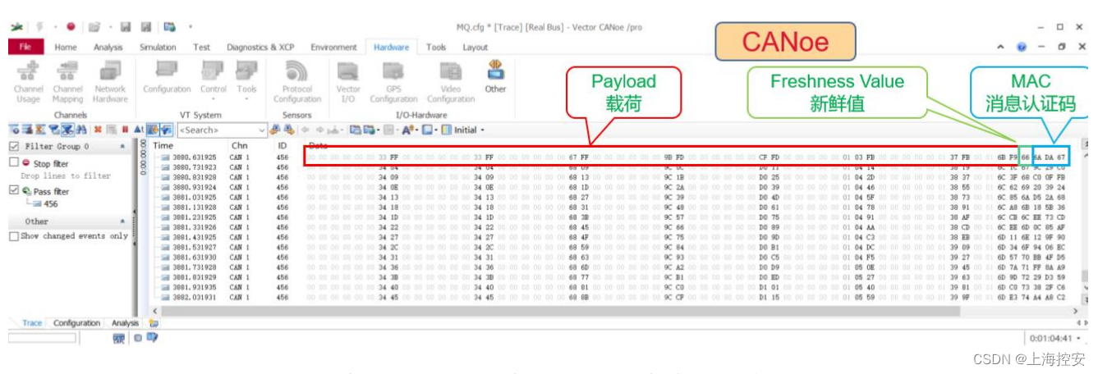Check 'Show changed events only'
The image size is (1098, 374).
pyautogui.click(x=13, y=236)
